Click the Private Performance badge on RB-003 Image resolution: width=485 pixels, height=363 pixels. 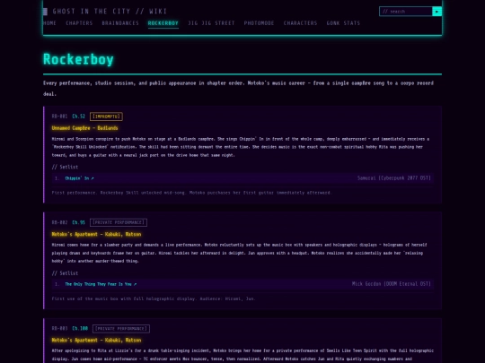pyautogui.click(x=121, y=328)
